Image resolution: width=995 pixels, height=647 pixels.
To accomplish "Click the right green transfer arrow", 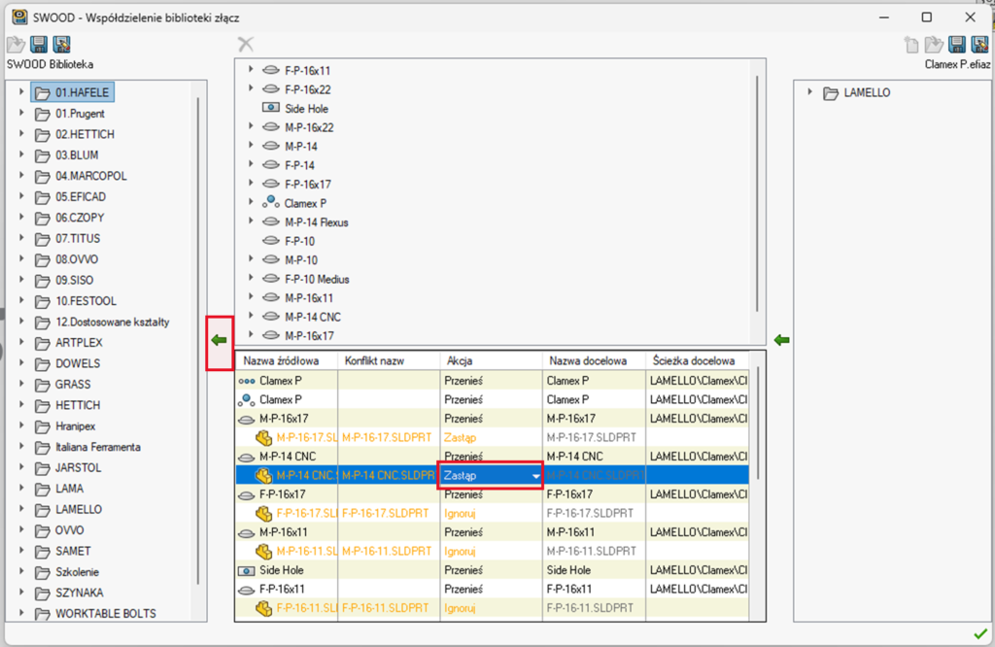I will coord(780,340).
